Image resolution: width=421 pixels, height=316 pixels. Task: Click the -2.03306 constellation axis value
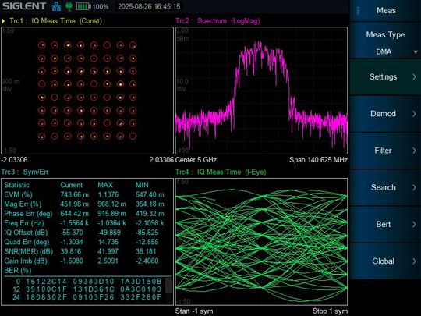14,160
